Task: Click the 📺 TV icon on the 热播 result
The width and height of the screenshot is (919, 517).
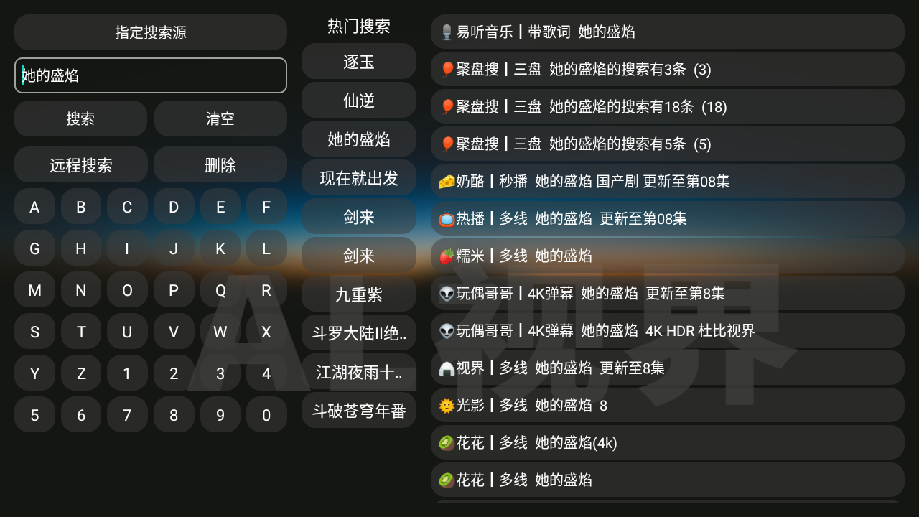Action: tap(447, 219)
